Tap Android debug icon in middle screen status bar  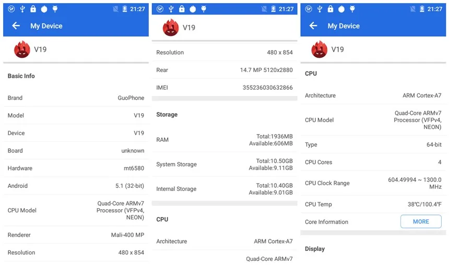[x=204, y=9]
